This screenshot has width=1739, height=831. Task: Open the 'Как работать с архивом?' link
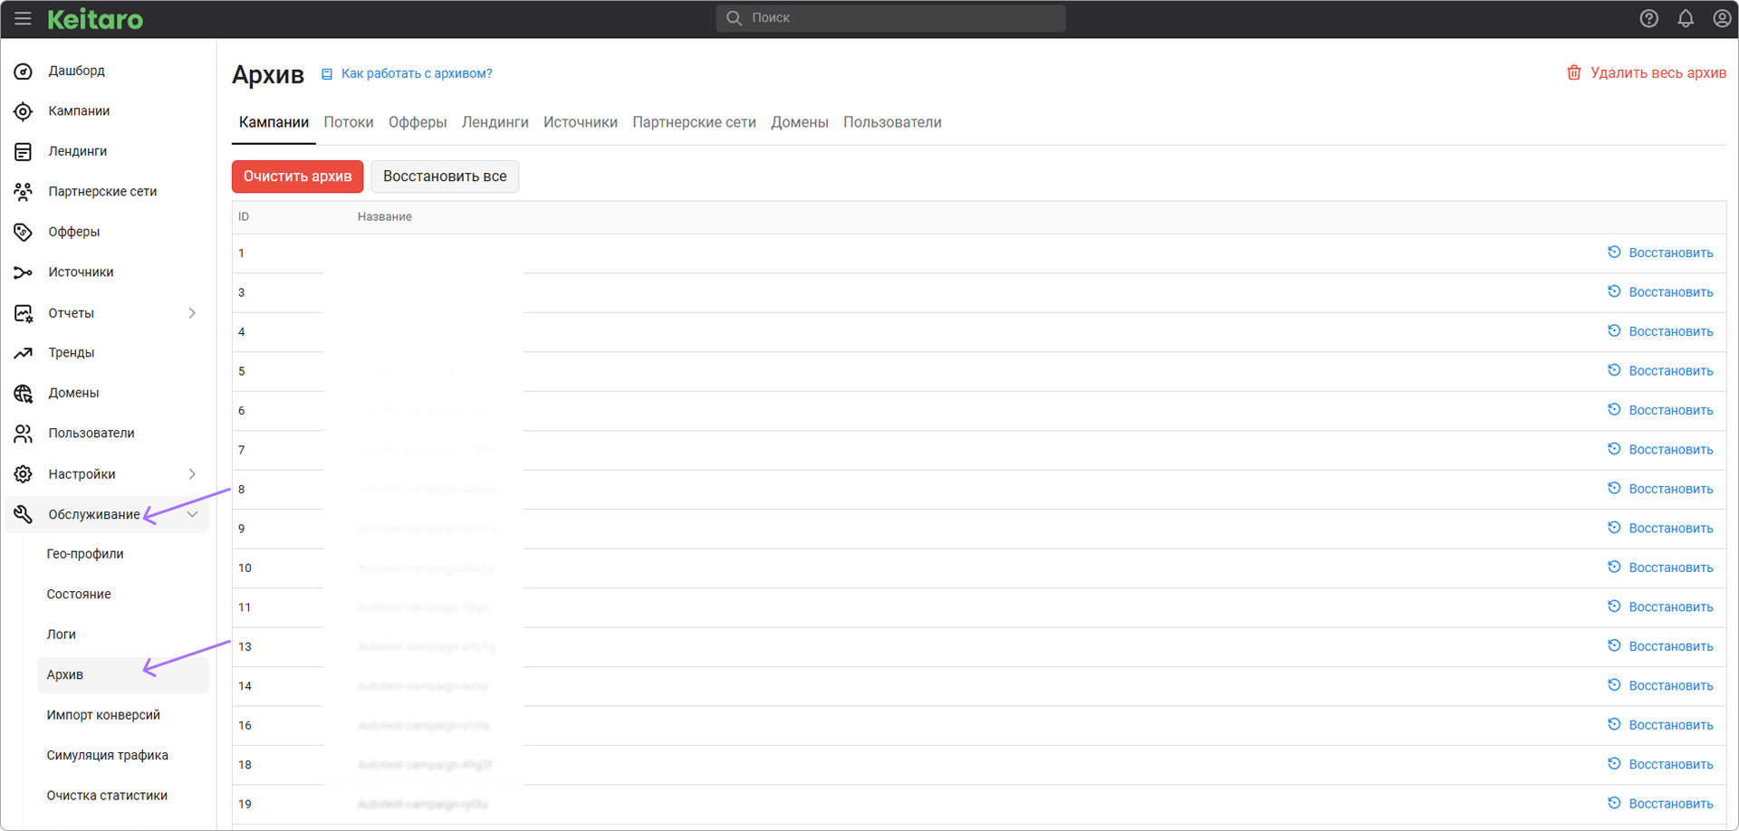point(417,73)
